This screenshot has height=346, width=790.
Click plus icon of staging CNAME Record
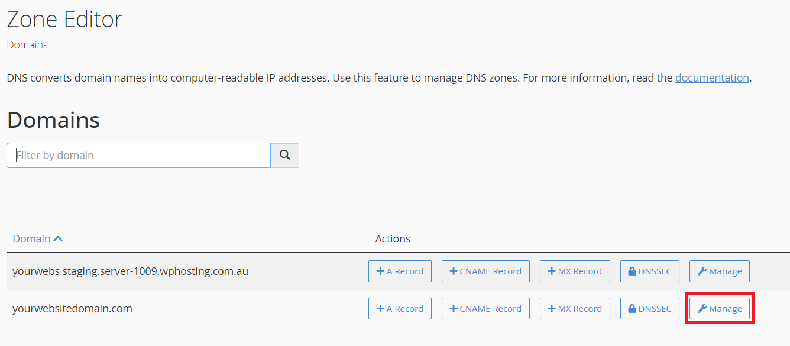454,271
